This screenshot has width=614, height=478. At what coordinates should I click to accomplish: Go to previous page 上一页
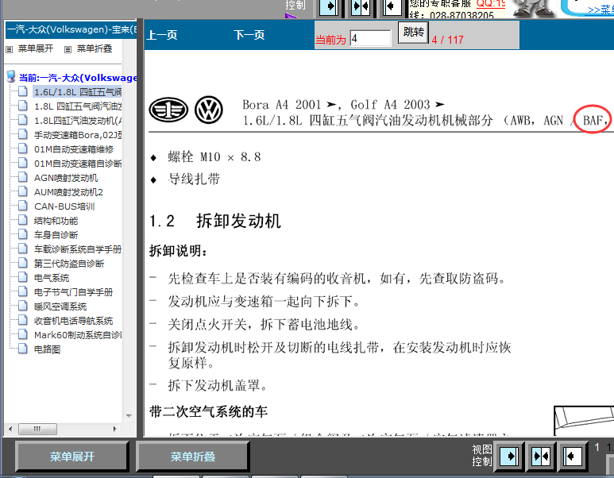coord(162,35)
